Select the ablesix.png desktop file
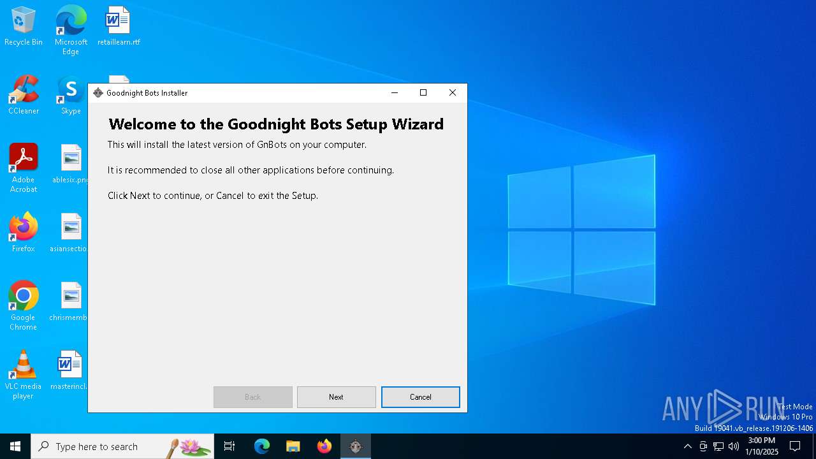Screen dimensions: 816x459 point(71,164)
